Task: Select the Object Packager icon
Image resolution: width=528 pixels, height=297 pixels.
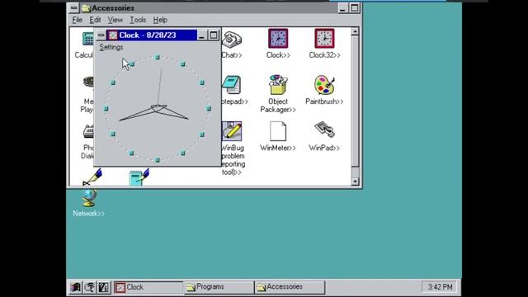Action: pos(278,85)
